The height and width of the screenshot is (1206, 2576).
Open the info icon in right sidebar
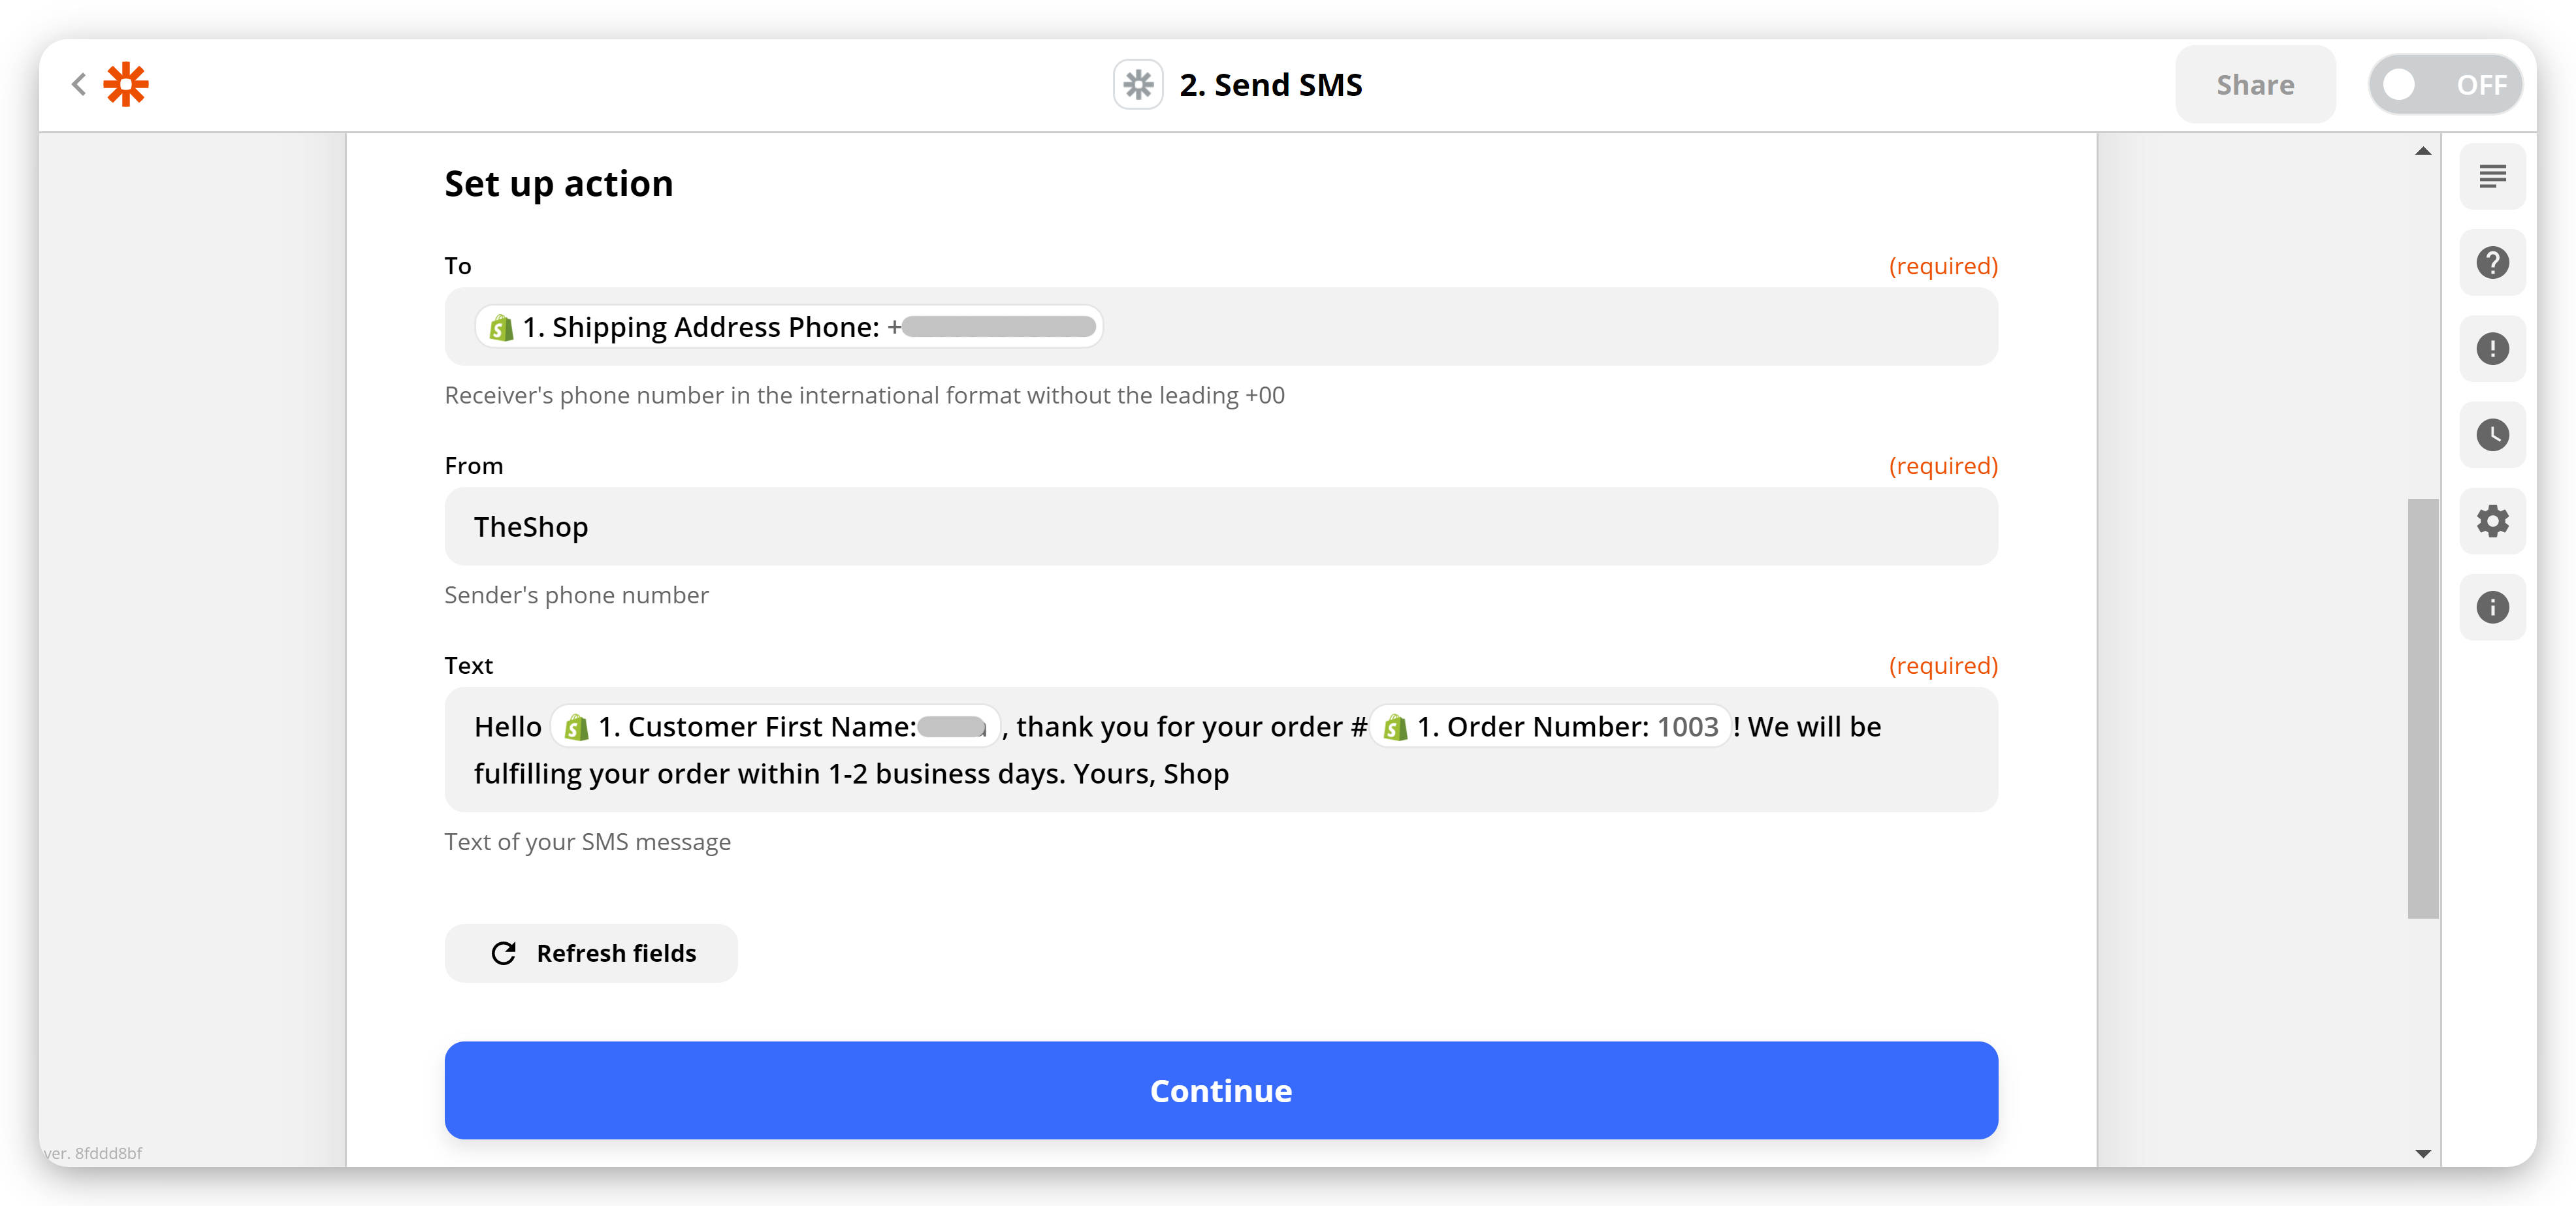2492,607
